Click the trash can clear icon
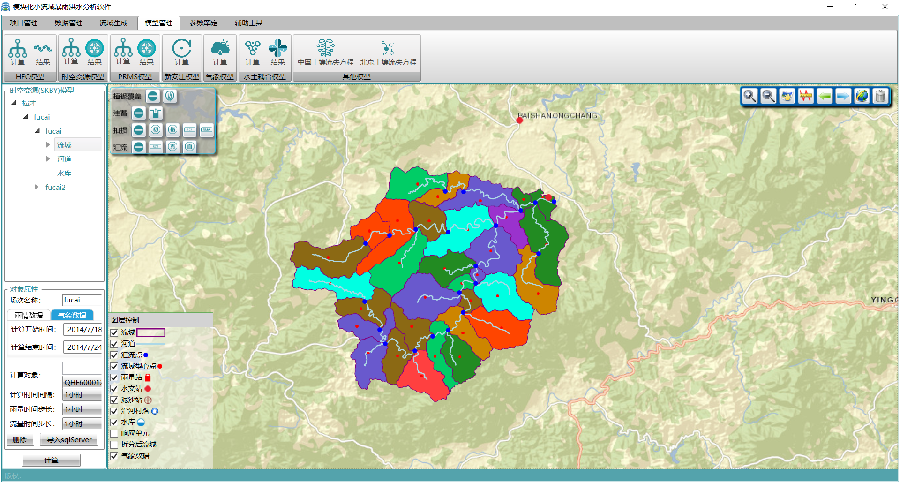 click(x=881, y=96)
